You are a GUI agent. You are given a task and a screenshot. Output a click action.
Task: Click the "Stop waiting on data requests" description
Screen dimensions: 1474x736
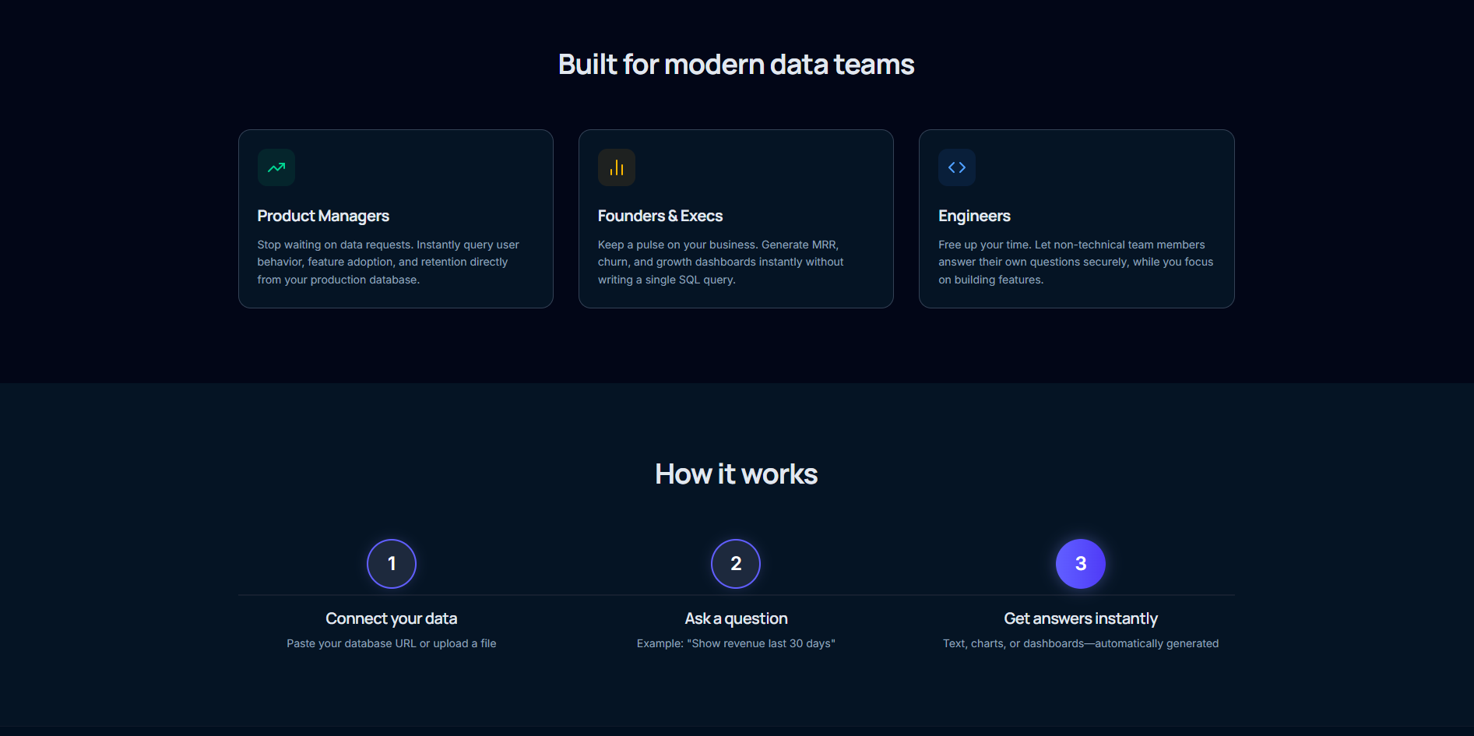(x=389, y=262)
